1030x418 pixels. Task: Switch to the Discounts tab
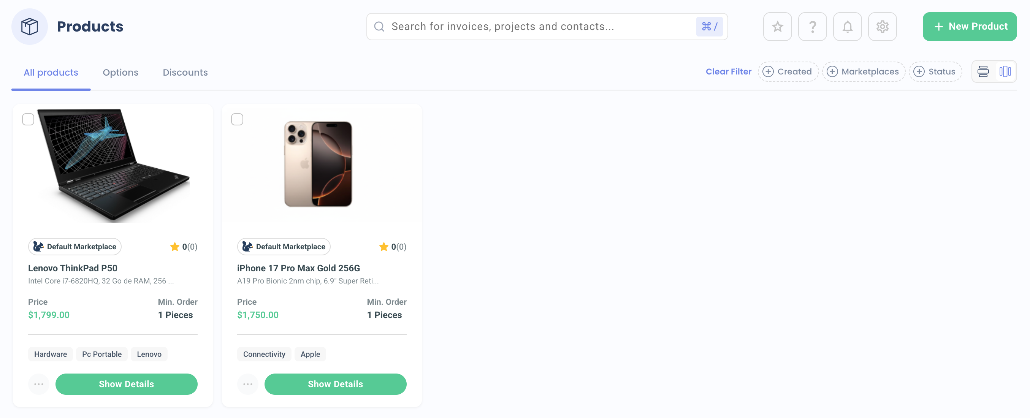[185, 72]
